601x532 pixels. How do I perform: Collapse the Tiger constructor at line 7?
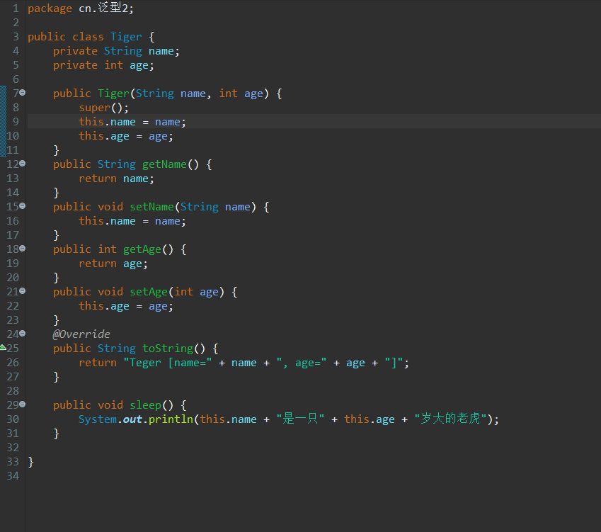point(22,92)
